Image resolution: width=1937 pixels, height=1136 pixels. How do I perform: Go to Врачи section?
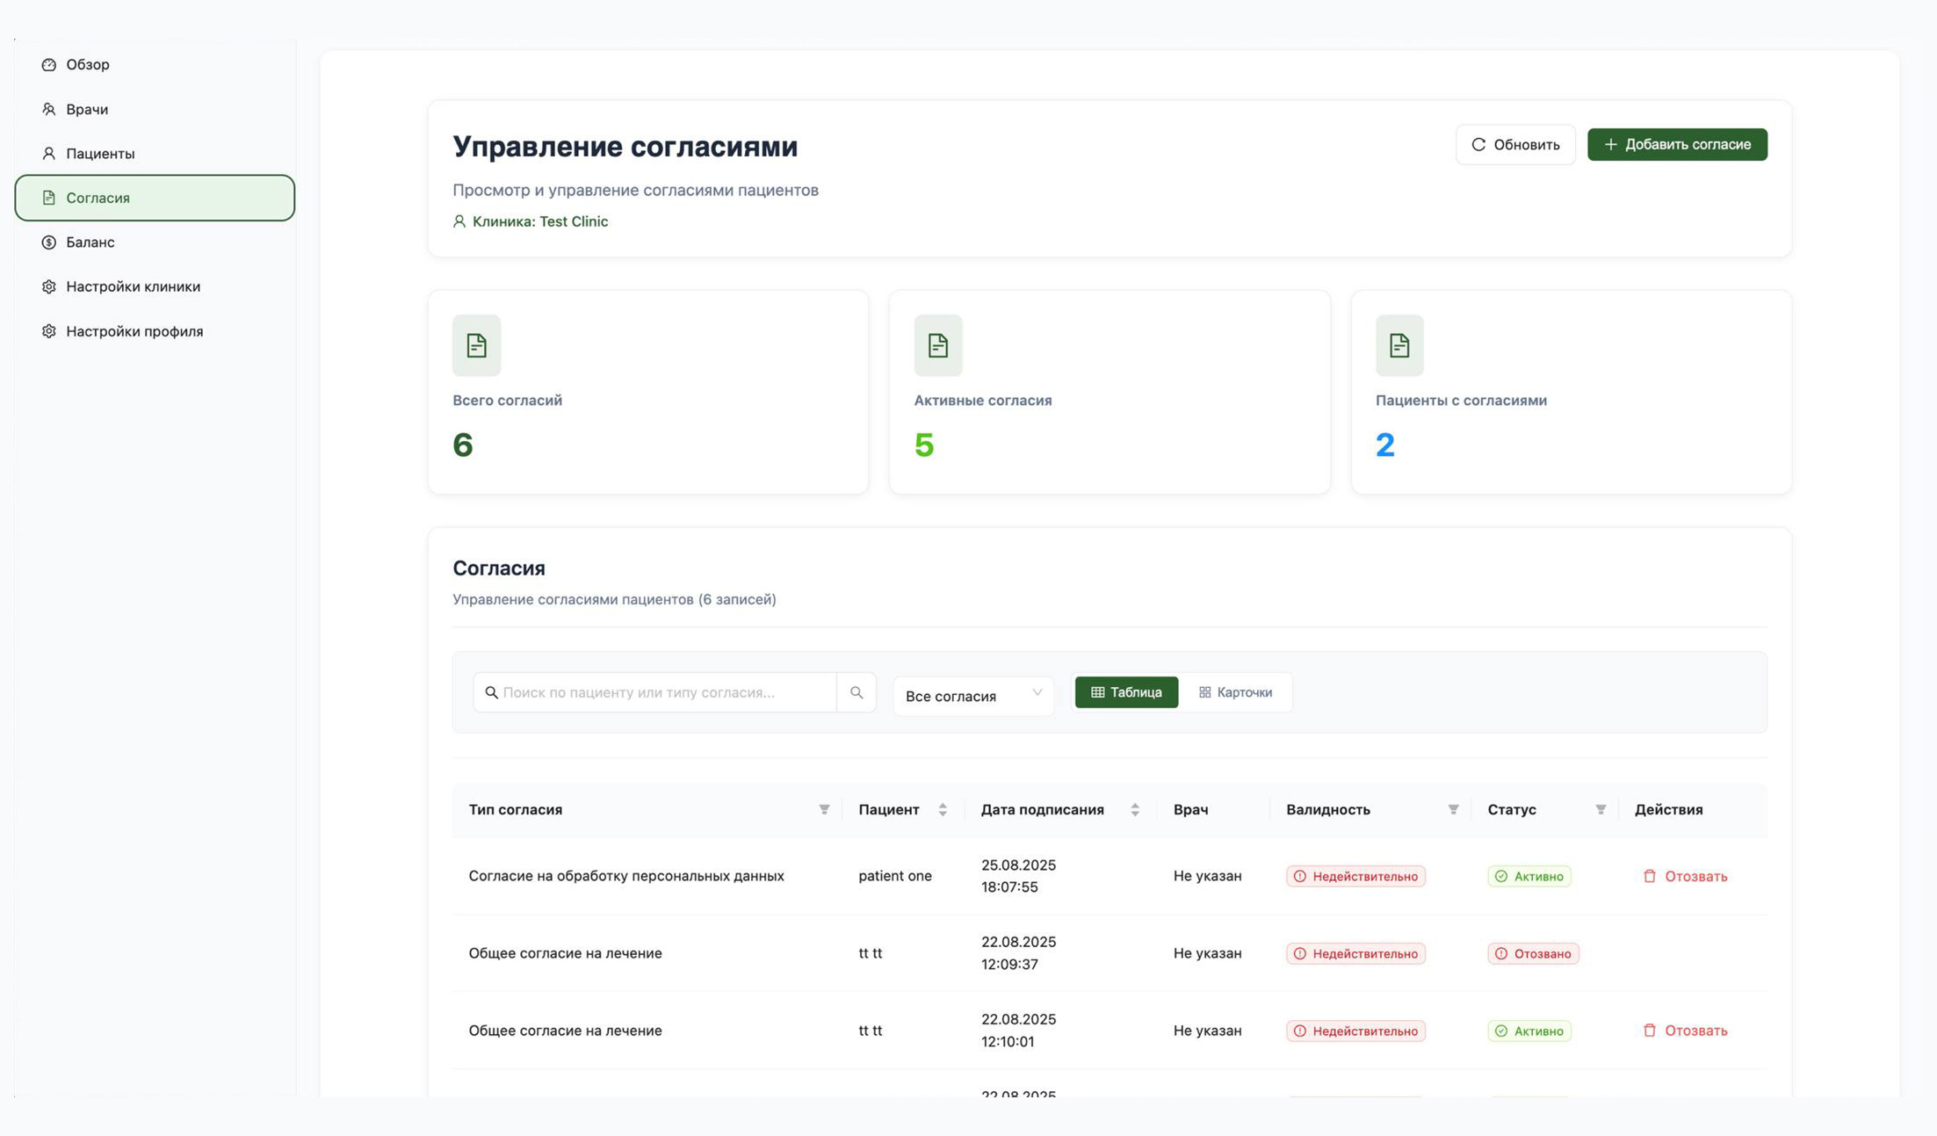coord(87,109)
